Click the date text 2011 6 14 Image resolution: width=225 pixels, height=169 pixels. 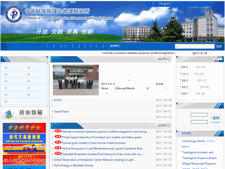point(200,53)
